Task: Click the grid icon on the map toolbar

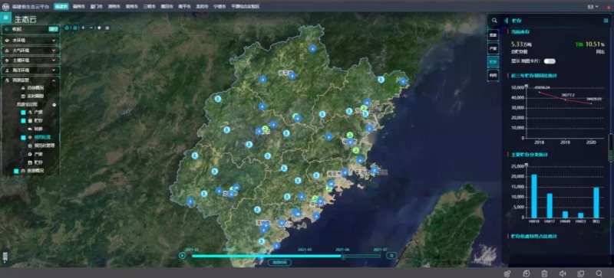Action: [x=107, y=28]
